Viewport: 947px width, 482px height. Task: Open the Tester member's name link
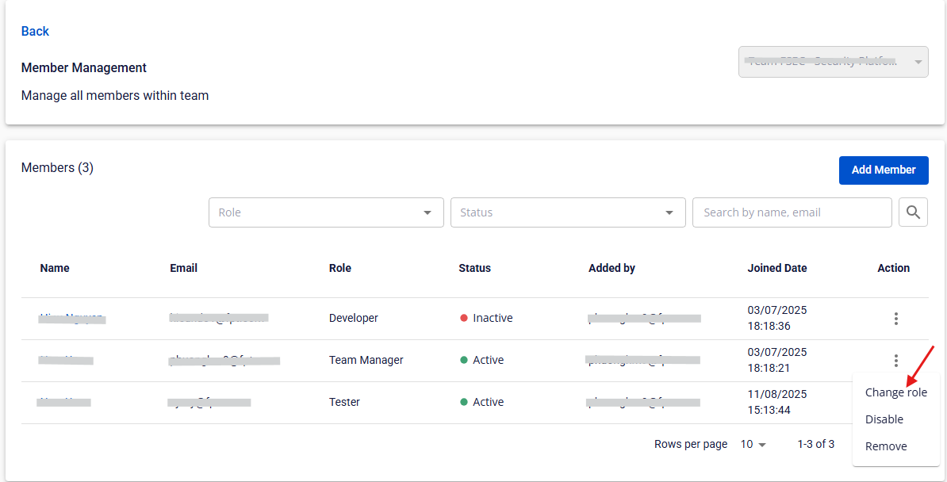click(64, 402)
